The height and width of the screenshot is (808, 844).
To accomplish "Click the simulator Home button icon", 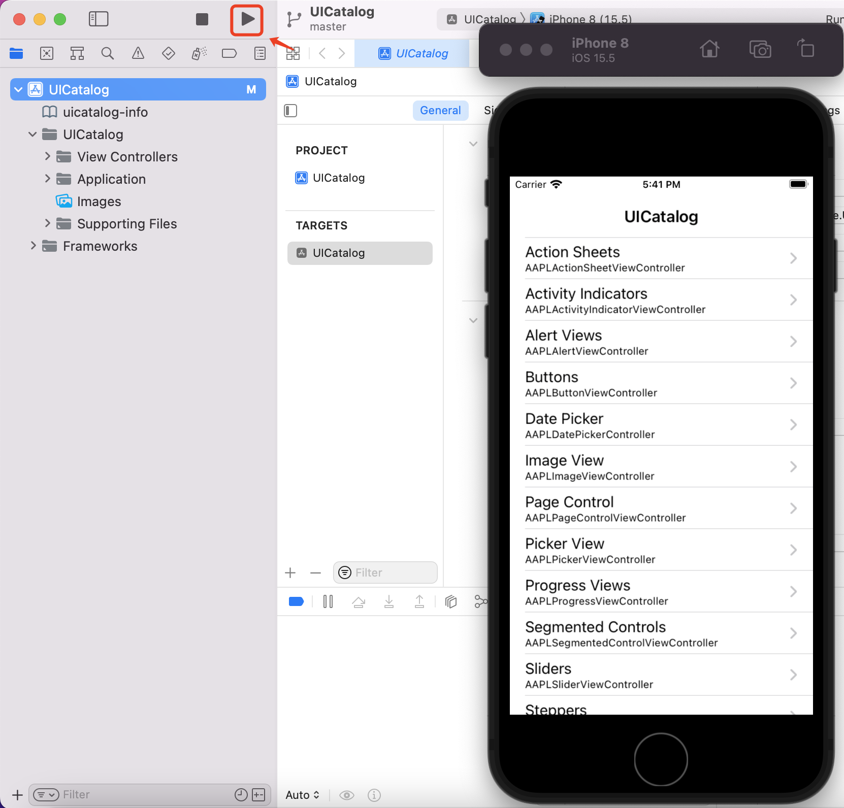I will pyautogui.click(x=709, y=49).
